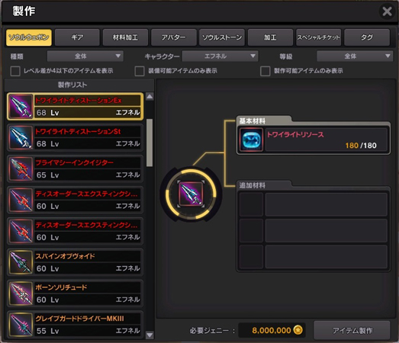Enable レベル差が4以下のアイテムを表示 checkbox
Image resolution: width=399 pixels, height=343 pixels.
click(15, 71)
